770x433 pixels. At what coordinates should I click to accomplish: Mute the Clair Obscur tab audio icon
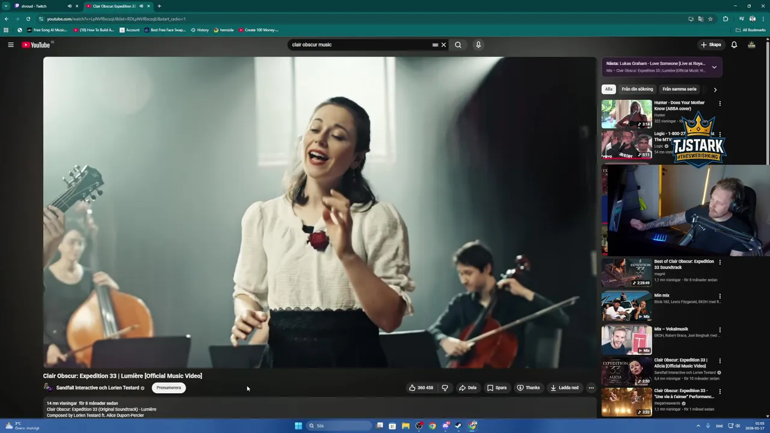(141, 6)
